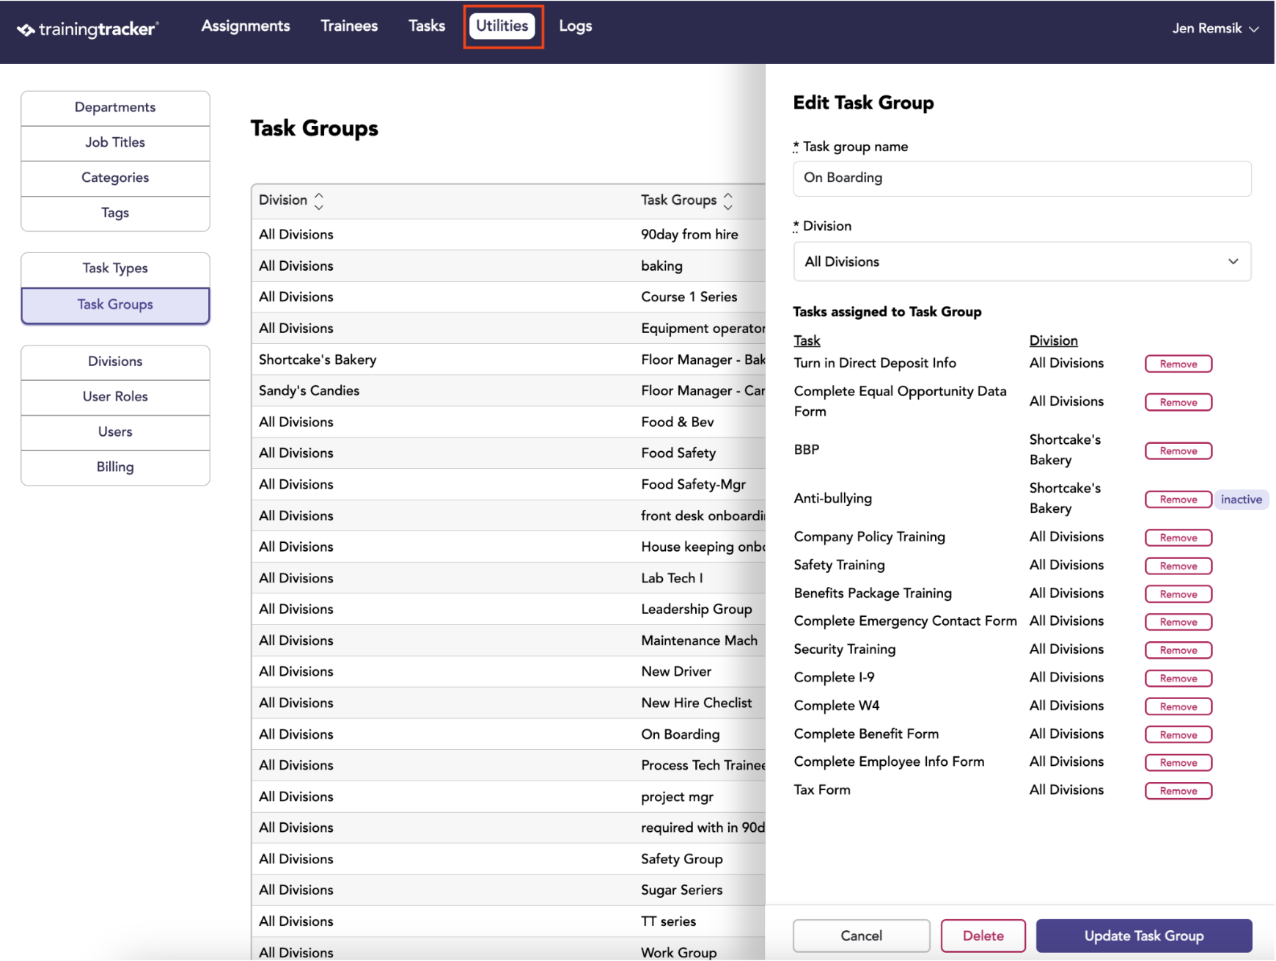Screen dimensions: 1276x961
Task: Open Categories in sidebar
Action: click(x=115, y=178)
